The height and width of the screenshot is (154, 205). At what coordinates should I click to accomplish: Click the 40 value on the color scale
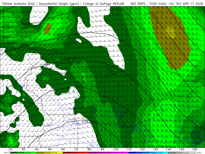pyautogui.click(x=37, y=149)
